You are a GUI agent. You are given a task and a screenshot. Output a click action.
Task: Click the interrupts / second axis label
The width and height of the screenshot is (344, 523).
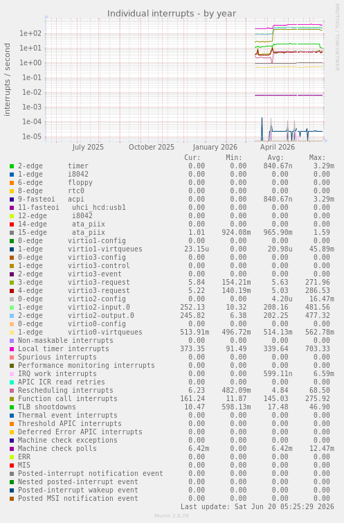point(8,80)
